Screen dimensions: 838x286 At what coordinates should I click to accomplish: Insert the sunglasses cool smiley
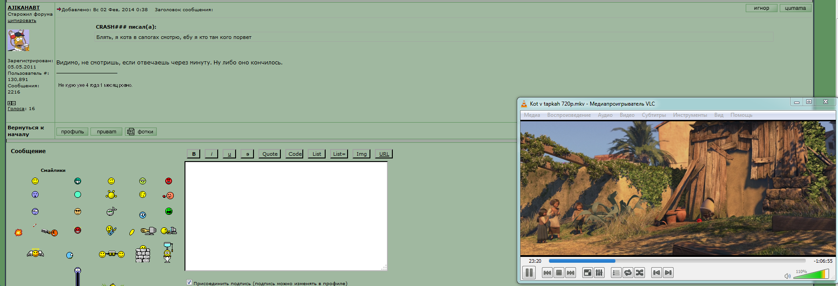click(77, 211)
